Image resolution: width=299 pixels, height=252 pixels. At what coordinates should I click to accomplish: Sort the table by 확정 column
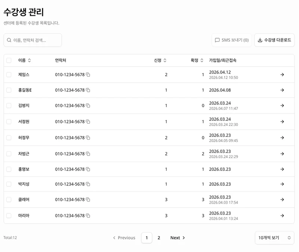(197, 60)
